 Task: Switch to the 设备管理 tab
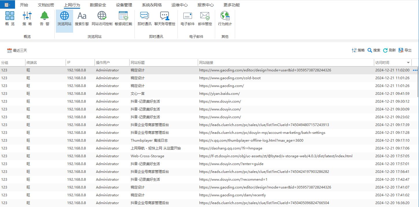124,5
